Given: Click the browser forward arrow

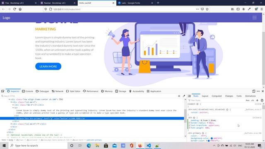Looking at the screenshot, I should (x=9, y=9).
